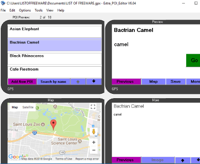Click the green Go button
The image size is (200, 164).
[193, 60]
